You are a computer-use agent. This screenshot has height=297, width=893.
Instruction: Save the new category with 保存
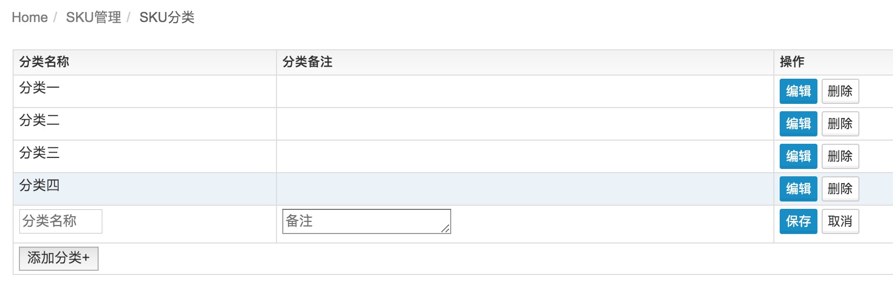pyautogui.click(x=798, y=221)
